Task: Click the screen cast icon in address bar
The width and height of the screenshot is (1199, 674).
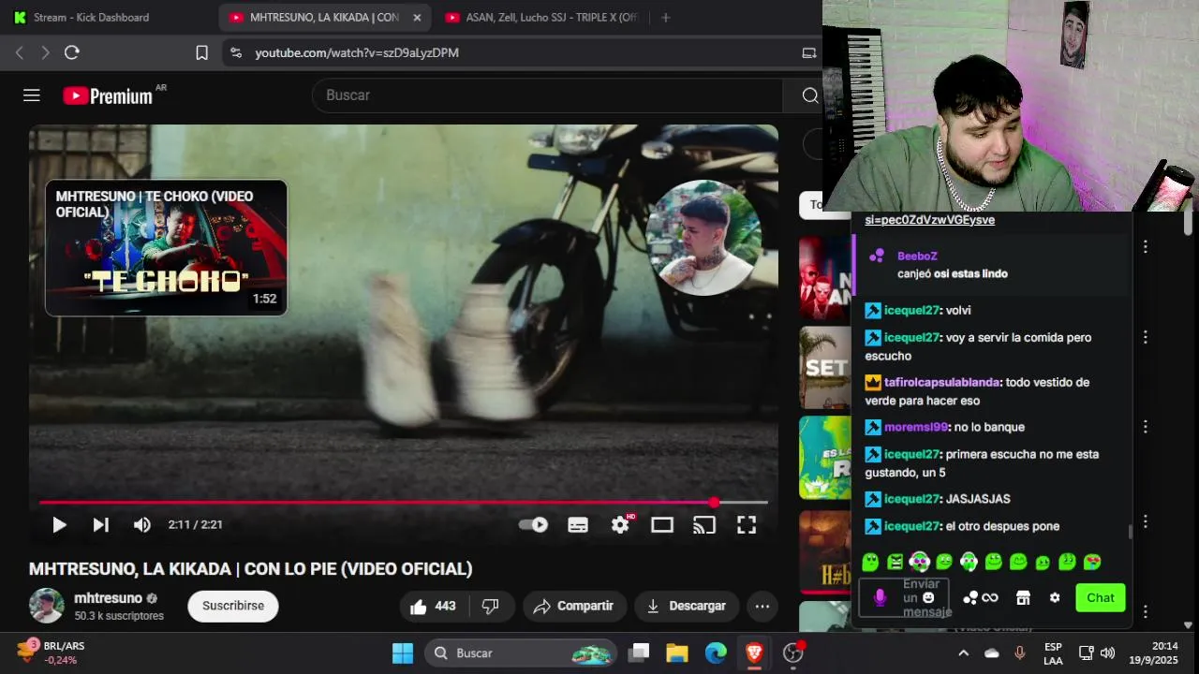Action: click(809, 52)
